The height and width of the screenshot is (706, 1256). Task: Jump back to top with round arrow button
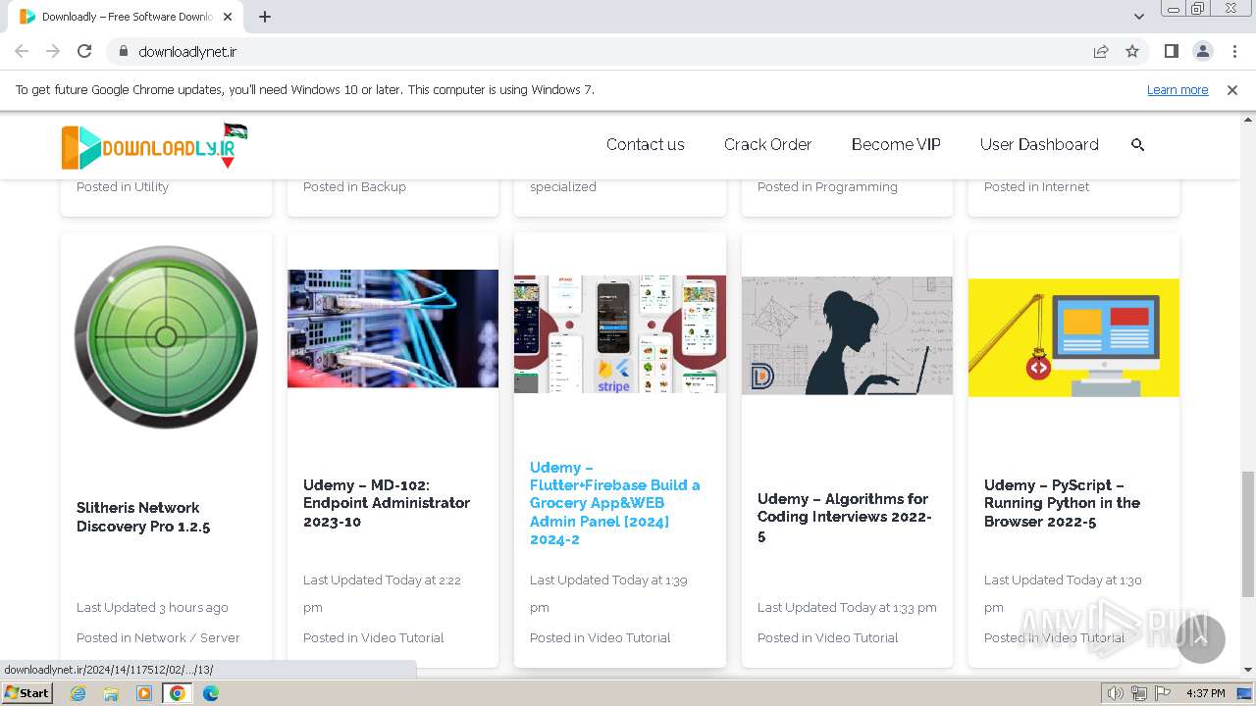tap(1201, 639)
